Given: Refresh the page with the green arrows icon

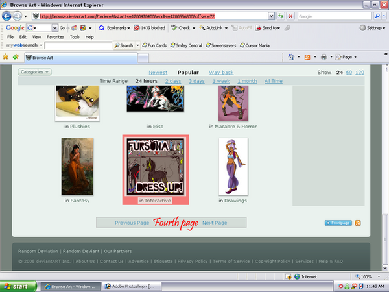Looking at the screenshot, I should coord(281,16).
